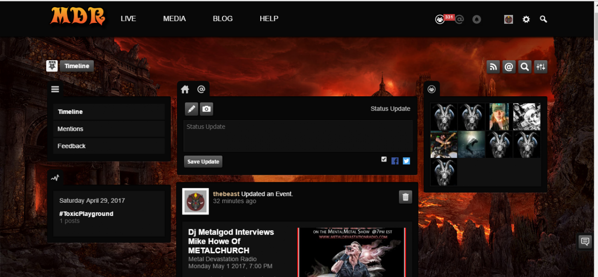
Task: Click inside the Status Update text field
Action: (298, 136)
